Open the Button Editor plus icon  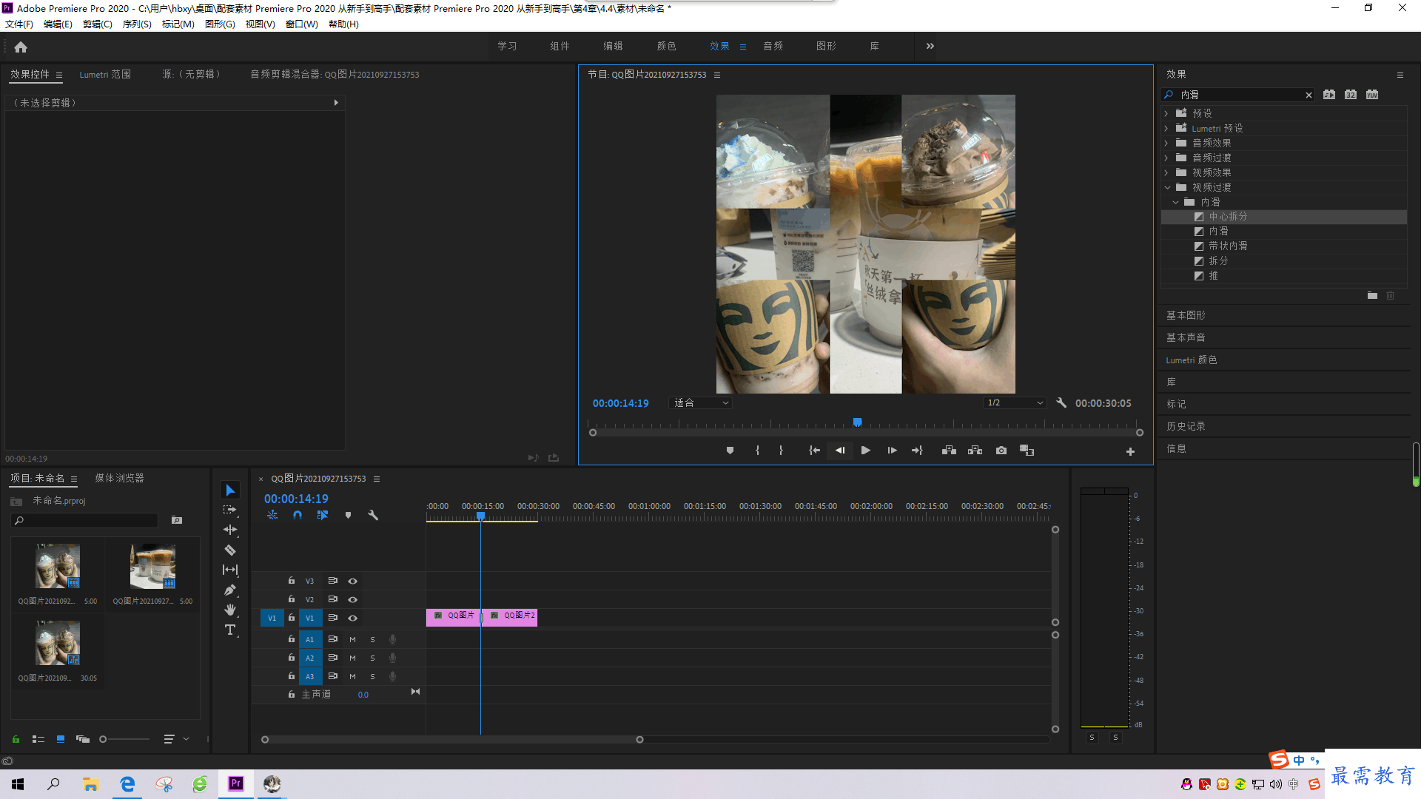1130,451
